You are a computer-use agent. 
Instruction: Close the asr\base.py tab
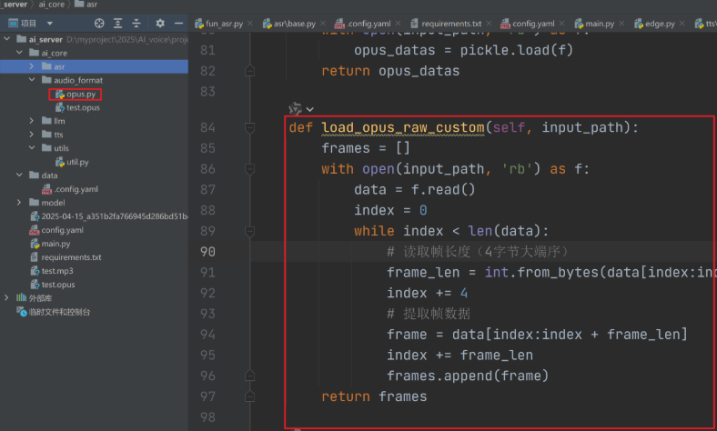point(323,24)
